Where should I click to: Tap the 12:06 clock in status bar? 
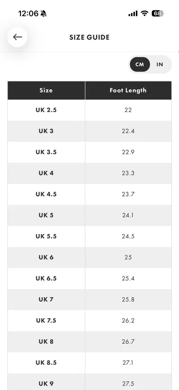(28, 14)
